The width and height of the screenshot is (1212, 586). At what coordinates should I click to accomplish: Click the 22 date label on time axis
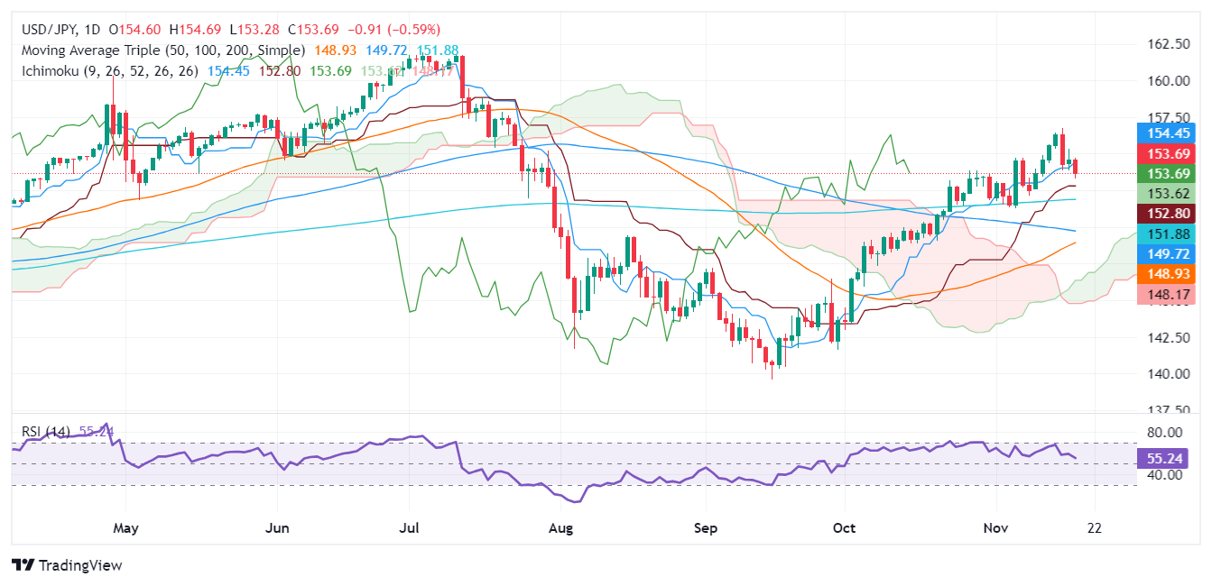pos(1094,527)
